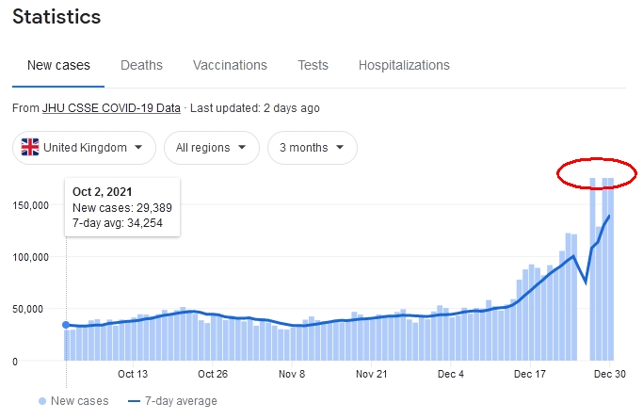Select the Oct 2 data point marker
Screen dimensions: 643x419
(x=66, y=325)
